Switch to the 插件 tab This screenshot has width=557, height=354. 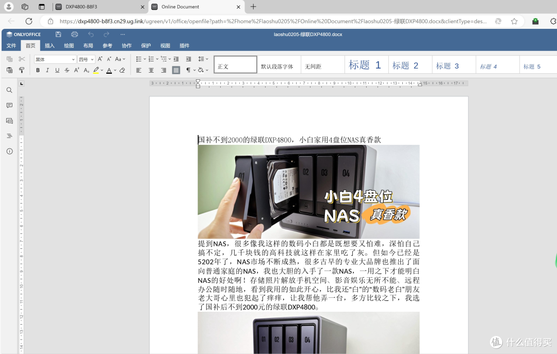tap(184, 45)
